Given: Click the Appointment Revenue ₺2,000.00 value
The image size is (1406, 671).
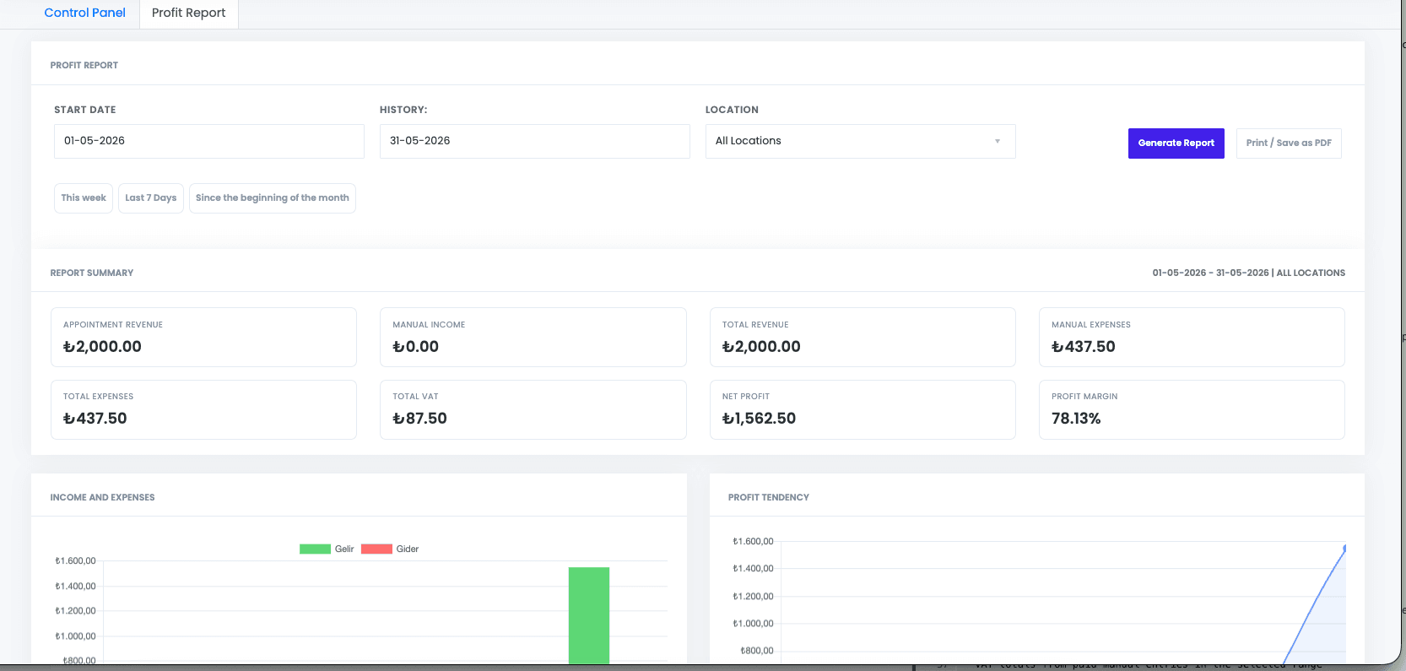Looking at the screenshot, I should pos(102,347).
